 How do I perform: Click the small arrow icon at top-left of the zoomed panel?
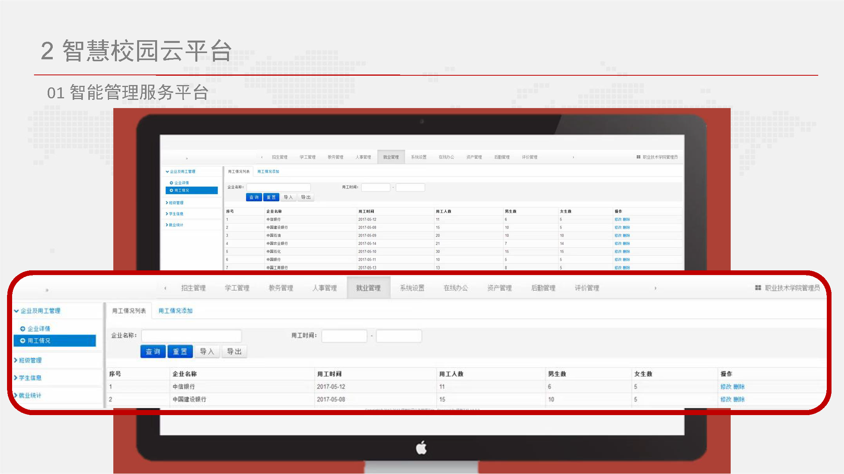tap(47, 290)
